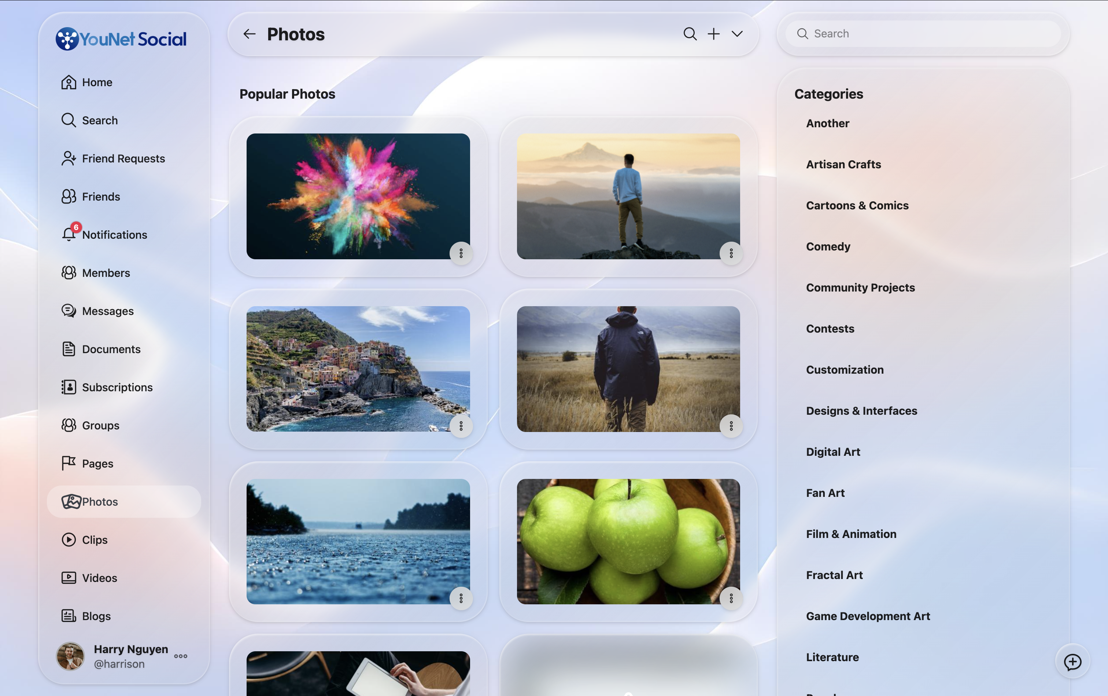The image size is (1108, 696).
Task: Open options menu on color explosion photo
Action: click(x=461, y=253)
